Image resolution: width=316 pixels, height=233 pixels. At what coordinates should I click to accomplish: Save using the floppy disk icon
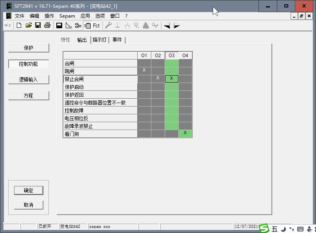coord(38,25)
